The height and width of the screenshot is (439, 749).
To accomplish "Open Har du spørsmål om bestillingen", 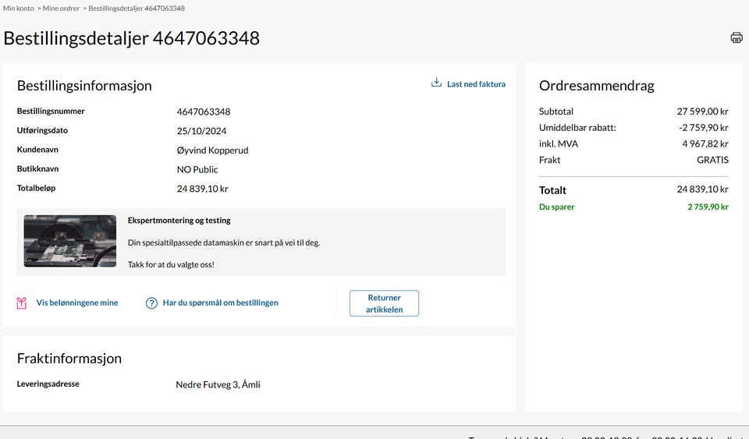I will click(220, 303).
